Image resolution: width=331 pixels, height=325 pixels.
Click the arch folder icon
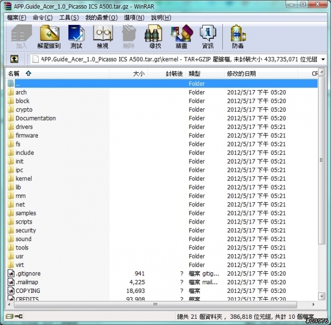click(x=11, y=92)
